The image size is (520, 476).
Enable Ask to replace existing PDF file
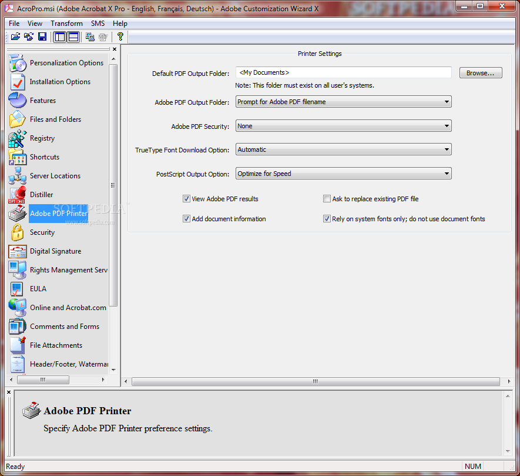click(327, 199)
